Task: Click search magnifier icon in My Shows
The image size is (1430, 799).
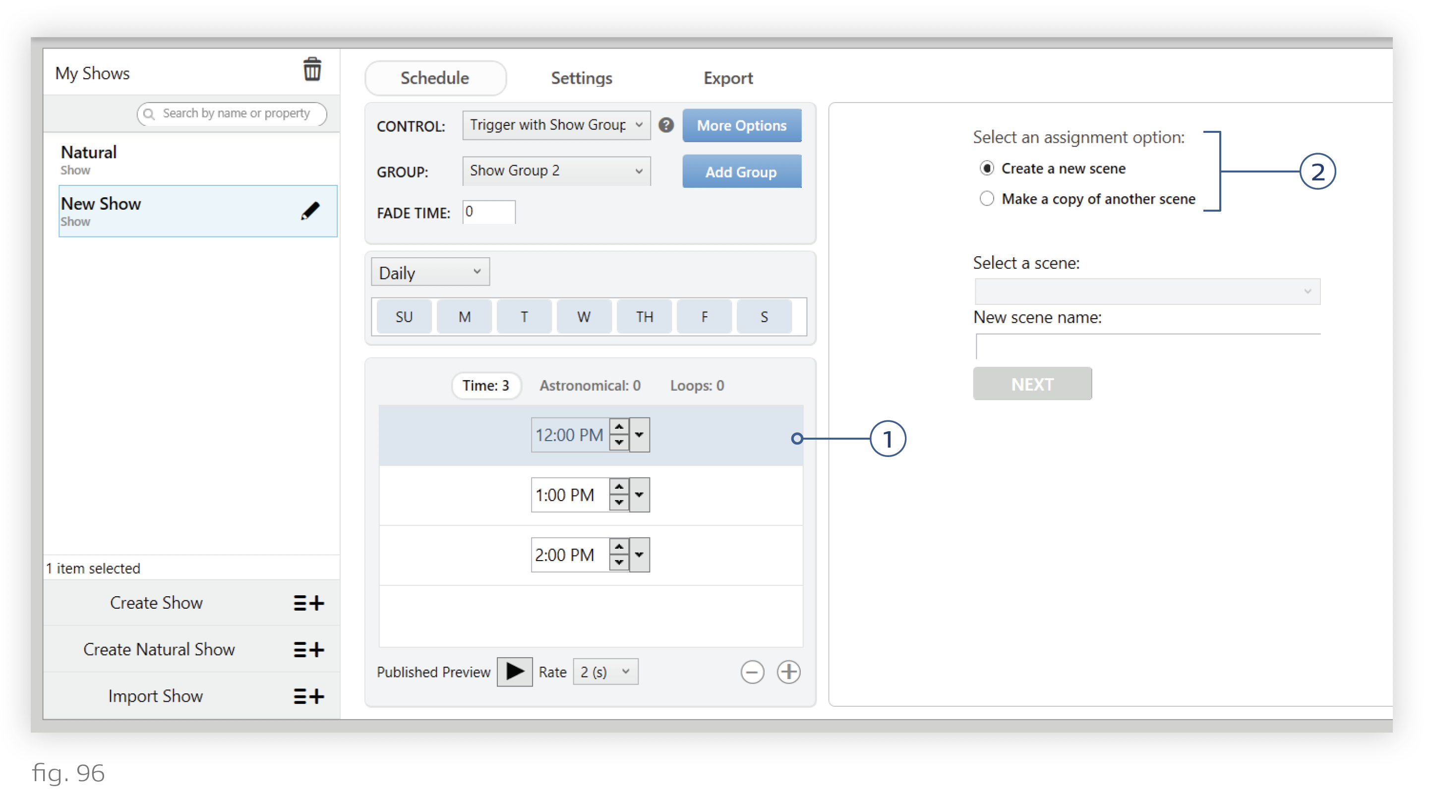Action: coord(149,114)
